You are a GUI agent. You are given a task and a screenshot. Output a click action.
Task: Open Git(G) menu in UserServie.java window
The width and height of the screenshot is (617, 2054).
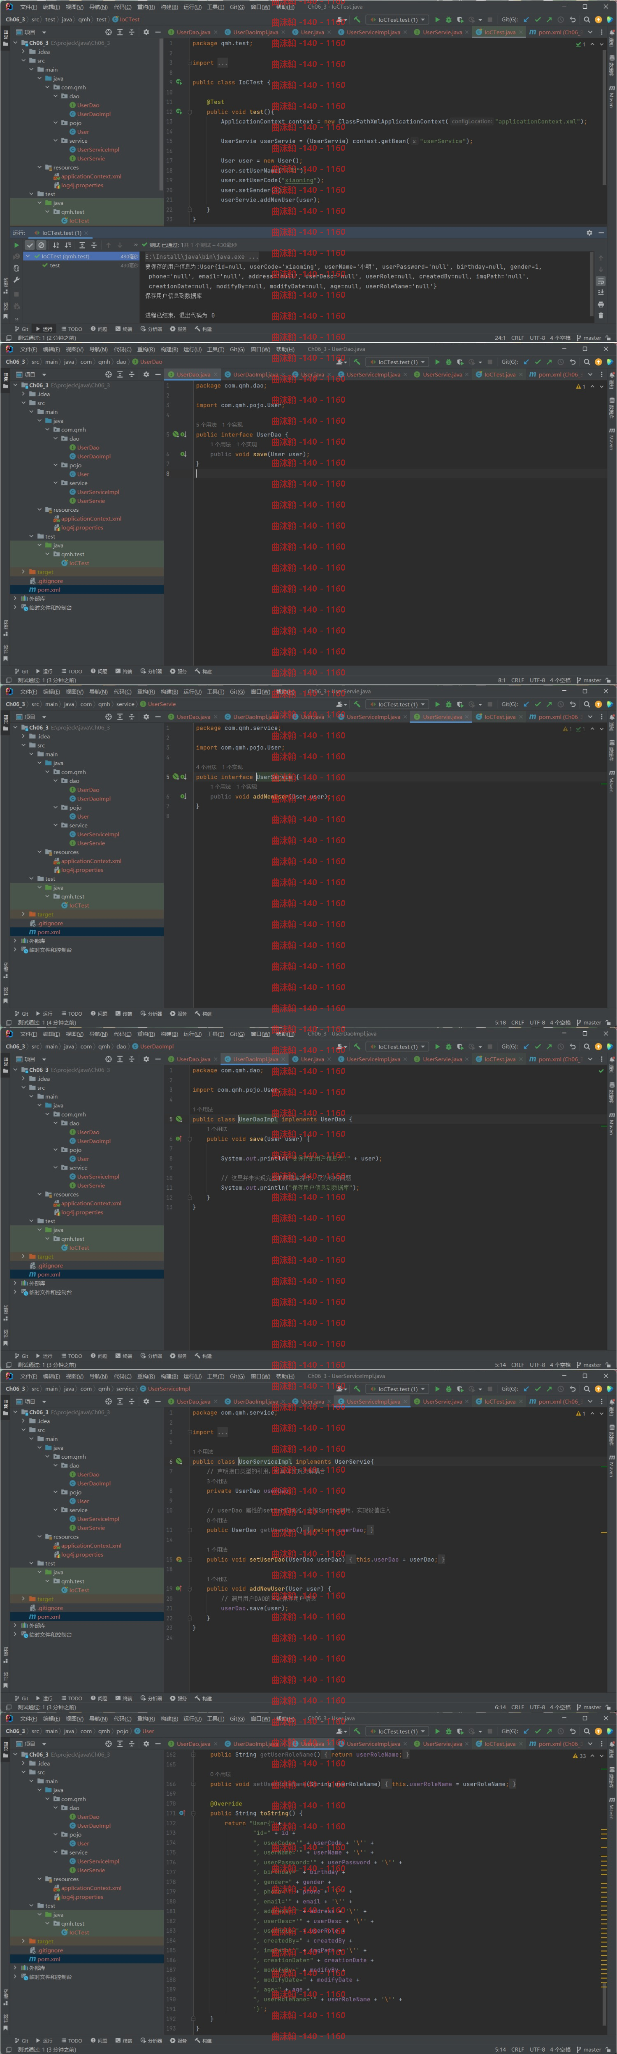click(238, 691)
